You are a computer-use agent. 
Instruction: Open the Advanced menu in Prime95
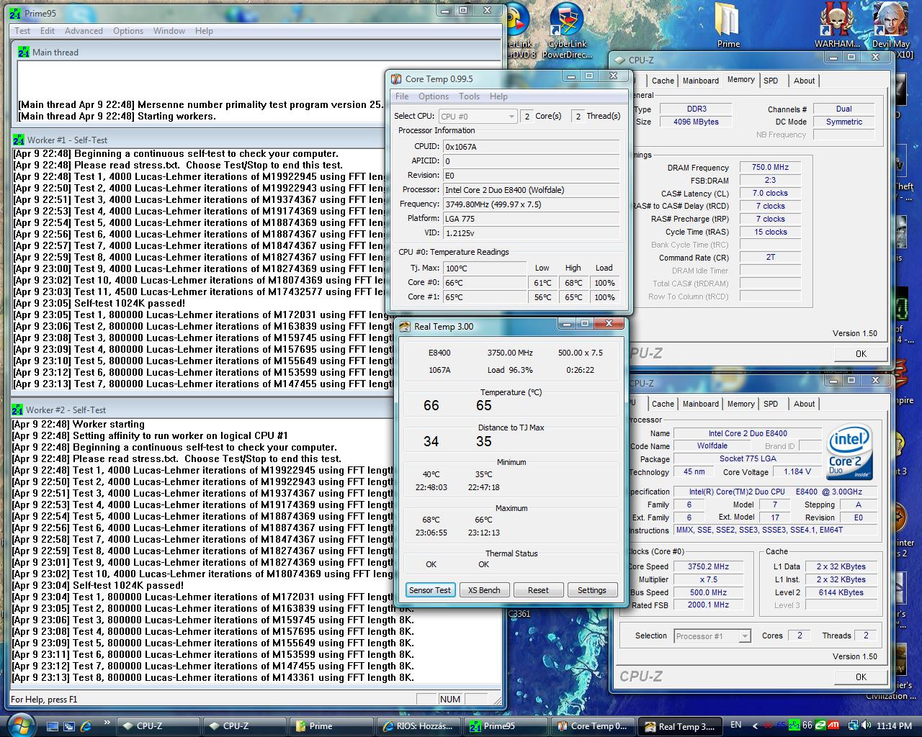pos(84,31)
